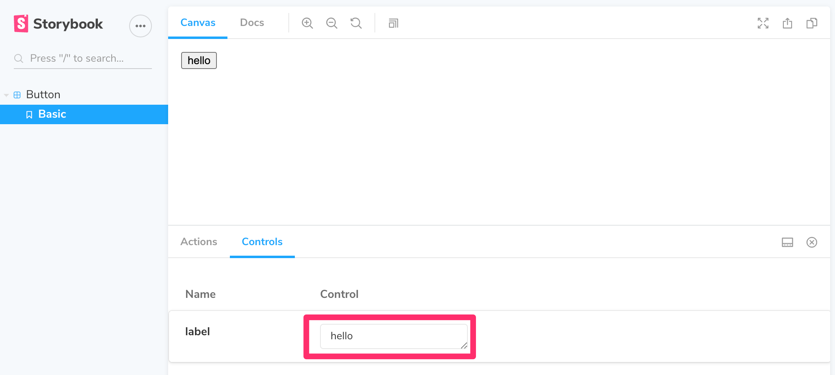
Task: Click the zoom in magnifier icon
Action: (307, 23)
